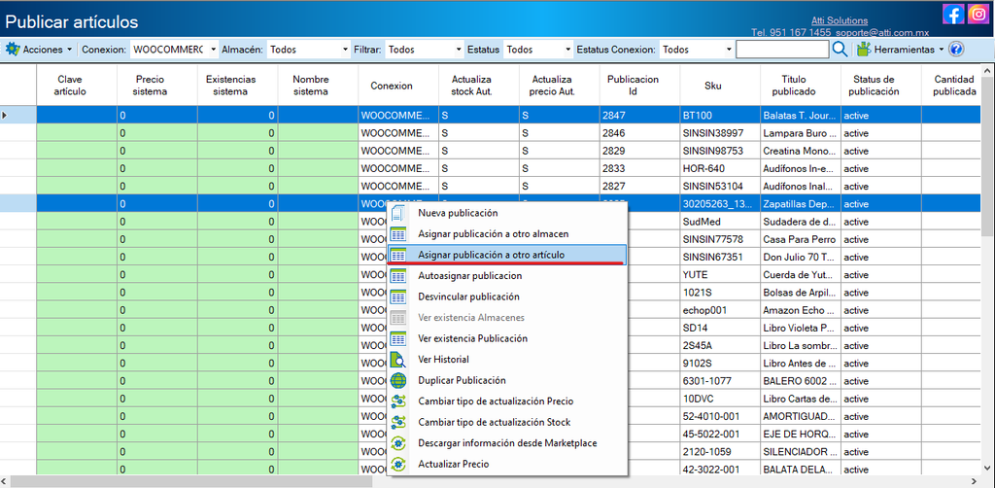Choose Autoasignar publicacion menu entry
995x488 pixels.
coord(507,276)
